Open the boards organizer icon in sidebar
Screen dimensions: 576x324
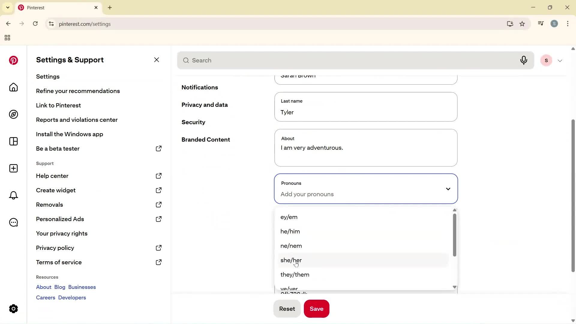click(13, 141)
